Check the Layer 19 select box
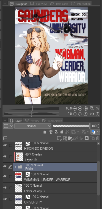This screenshot has height=209, width=102. click(11, 157)
